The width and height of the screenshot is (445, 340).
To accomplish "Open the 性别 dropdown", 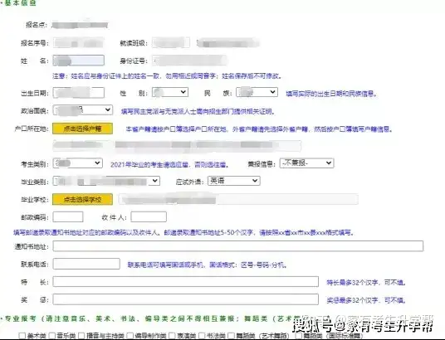I will coord(170,92).
